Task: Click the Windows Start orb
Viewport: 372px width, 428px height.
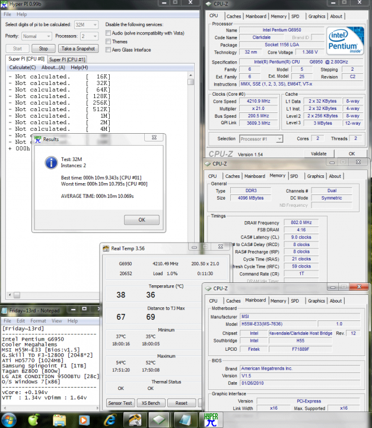Action: (9, 420)
